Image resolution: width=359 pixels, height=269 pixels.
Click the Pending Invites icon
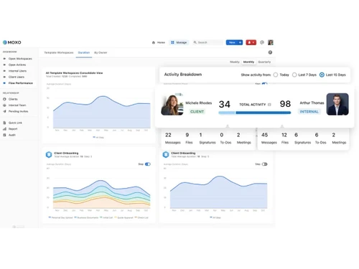pyautogui.click(x=4, y=111)
